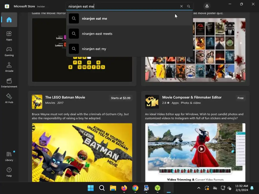Open the network status tray icon
This screenshot has width=259, height=194.
pos(223,188)
